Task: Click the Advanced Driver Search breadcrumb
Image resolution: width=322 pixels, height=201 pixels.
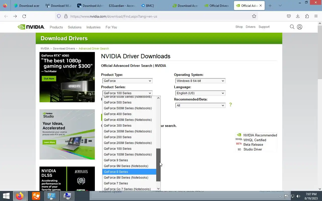Action: click(x=94, y=48)
